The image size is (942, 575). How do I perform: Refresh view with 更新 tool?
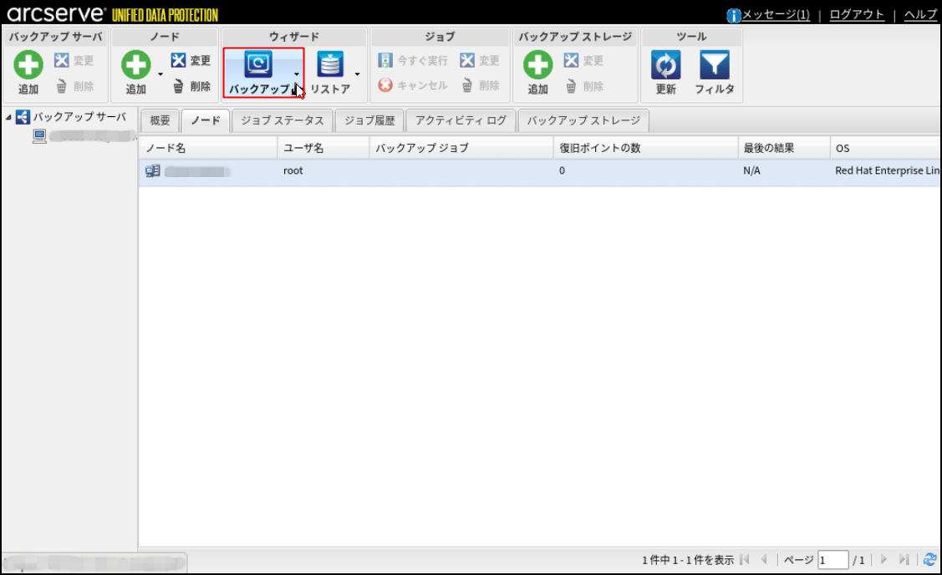(x=665, y=73)
